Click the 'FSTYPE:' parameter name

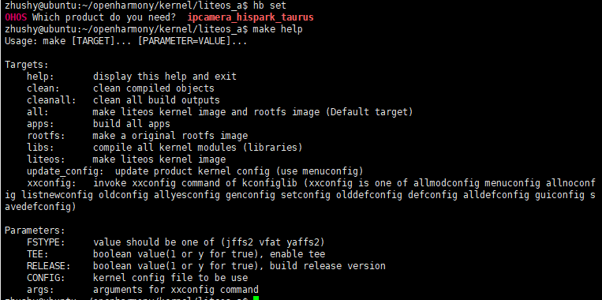(46, 242)
